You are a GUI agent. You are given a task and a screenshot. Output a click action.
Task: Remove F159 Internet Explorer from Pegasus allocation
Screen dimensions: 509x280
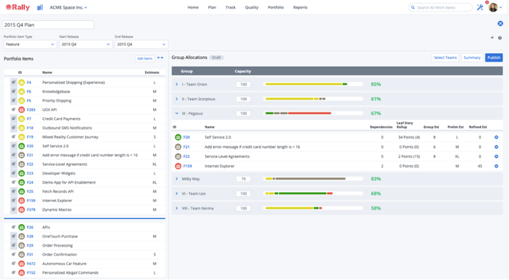coord(496,166)
